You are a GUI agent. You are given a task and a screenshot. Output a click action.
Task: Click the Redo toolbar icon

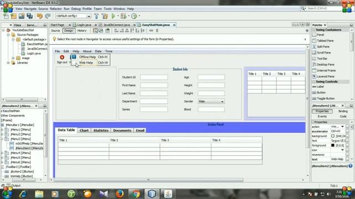pyautogui.click(x=48, y=16)
